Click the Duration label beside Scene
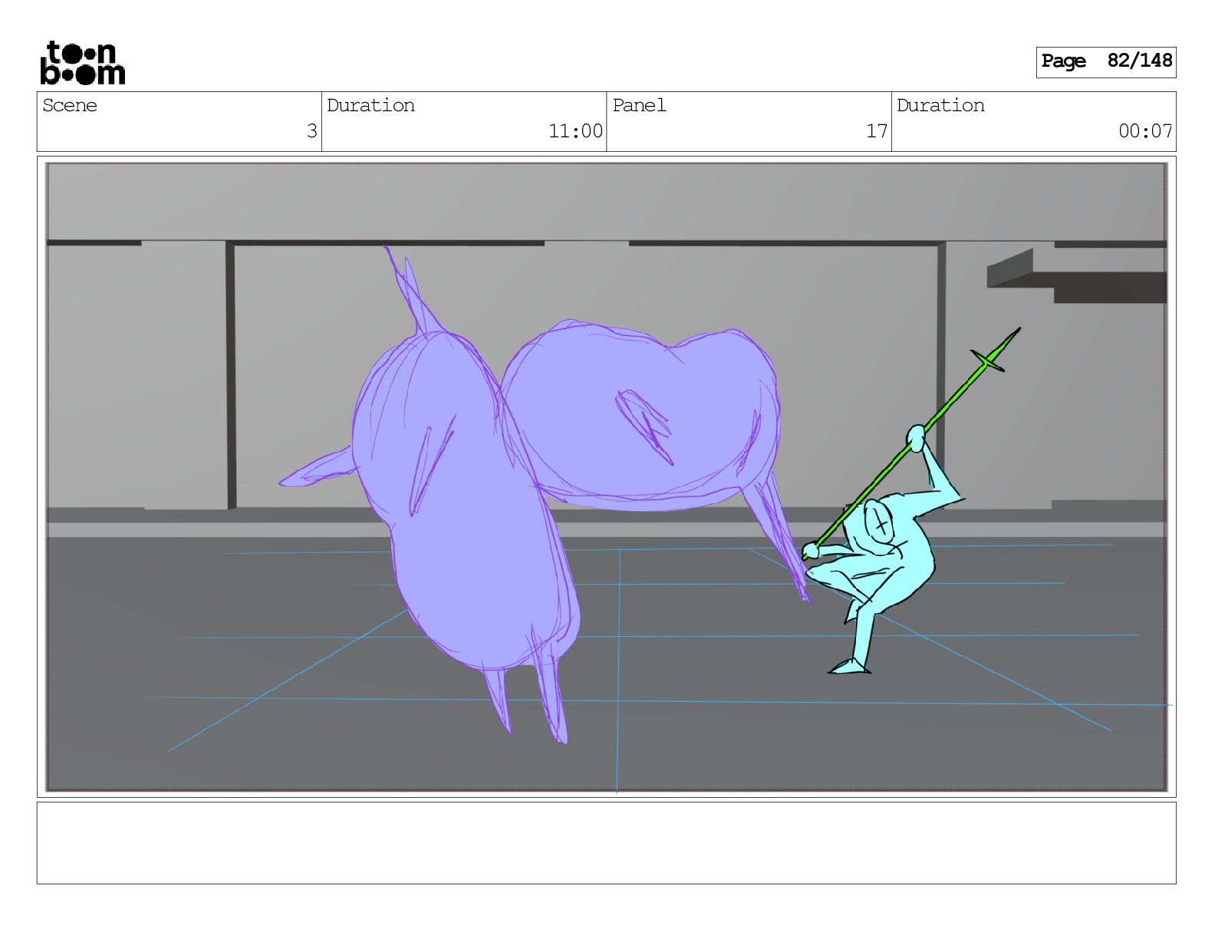 coord(370,105)
